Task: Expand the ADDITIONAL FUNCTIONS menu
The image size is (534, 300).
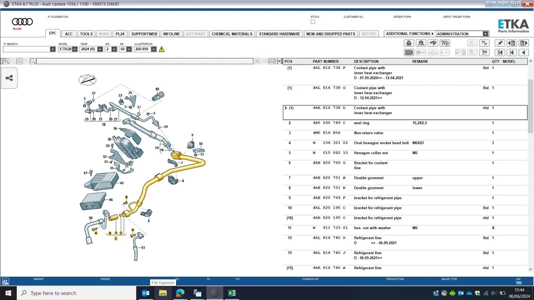Action: [410, 34]
